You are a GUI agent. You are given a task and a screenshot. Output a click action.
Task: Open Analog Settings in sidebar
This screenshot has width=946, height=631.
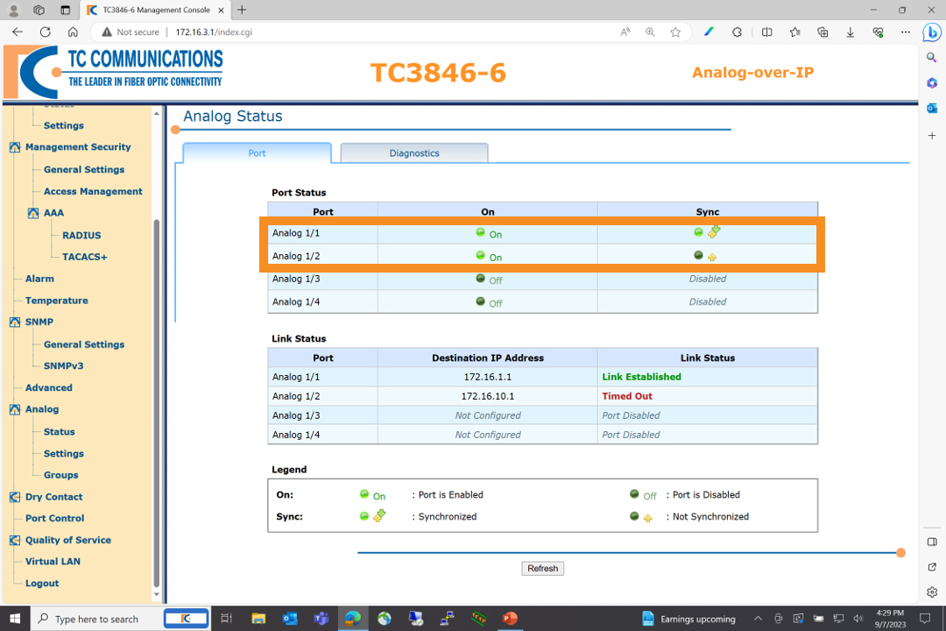click(x=63, y=453)
